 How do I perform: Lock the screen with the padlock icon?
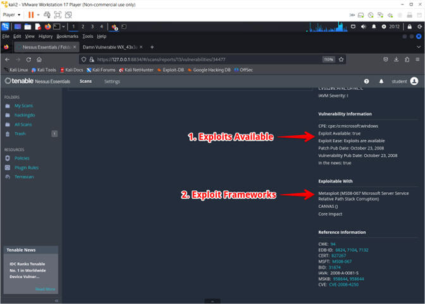coord(410,27)
